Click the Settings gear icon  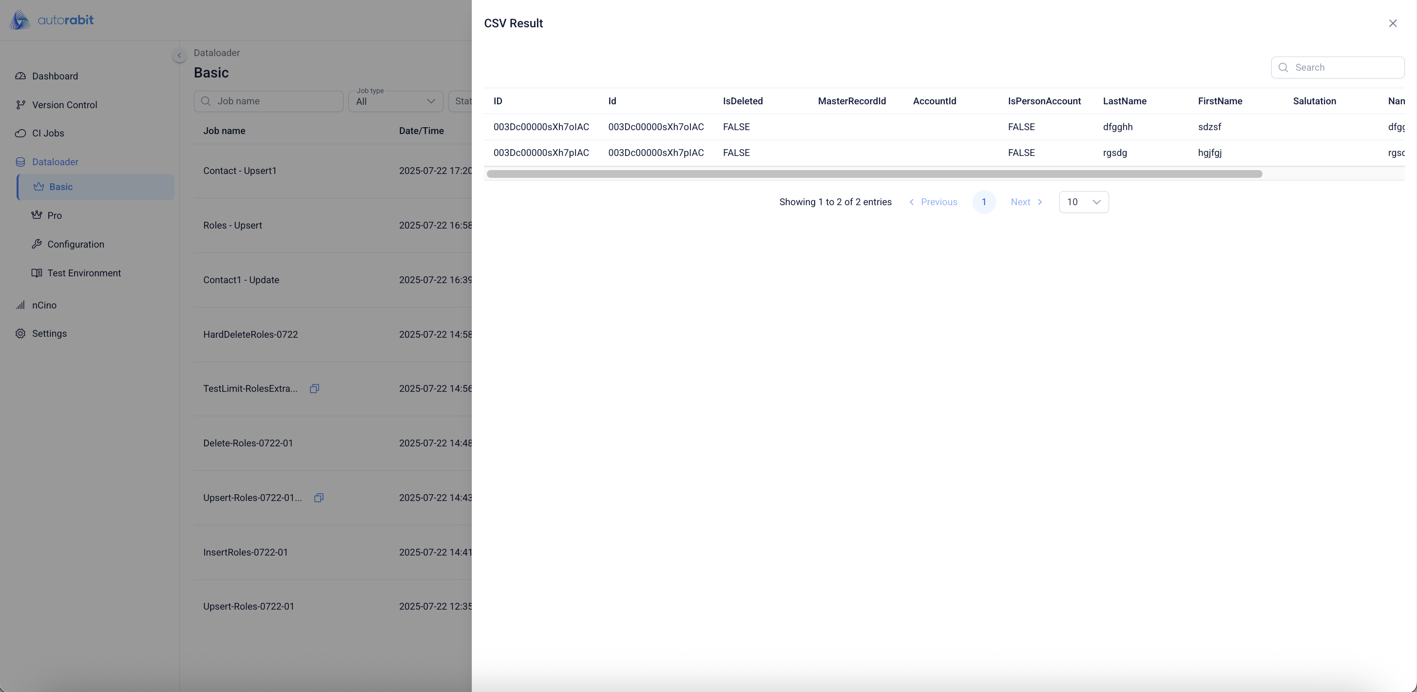click(x=20, y=333)
